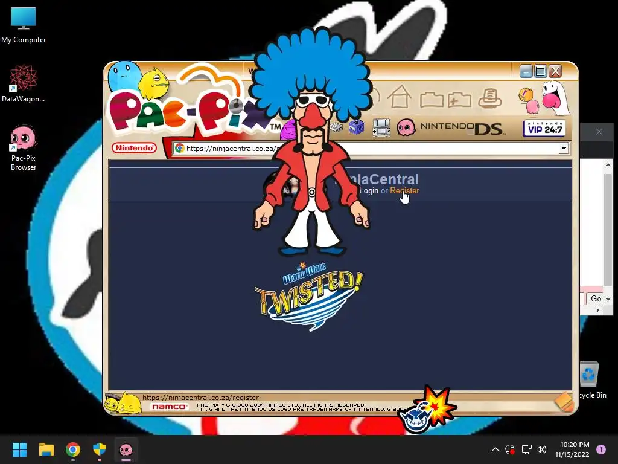Show hidden system tray icons

[495, 449]
